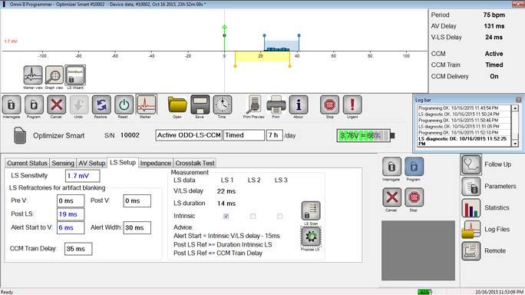Click the Restore toolbar icon
This screenshot has width=525, height=295.
tap(101, 105)
